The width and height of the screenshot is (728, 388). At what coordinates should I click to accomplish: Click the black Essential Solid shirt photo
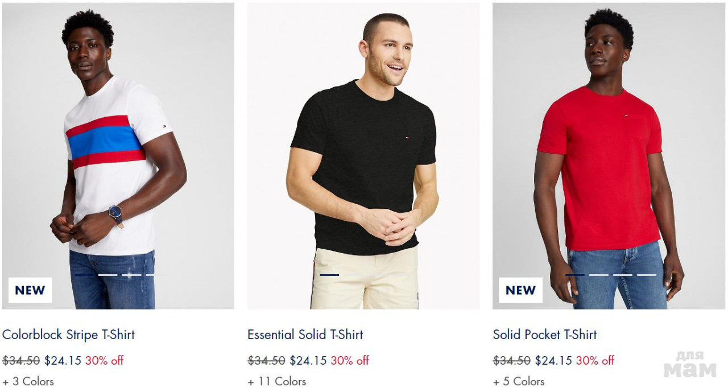point(363,156)
